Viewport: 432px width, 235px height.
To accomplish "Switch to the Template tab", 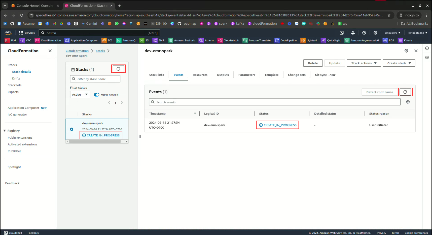I will pos(271,75).
